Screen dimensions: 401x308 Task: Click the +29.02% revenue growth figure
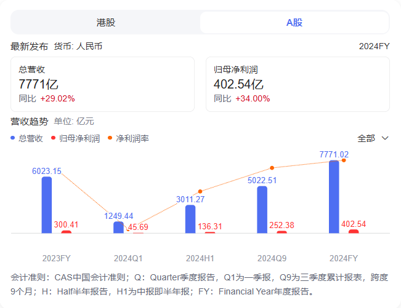[57, 99]
